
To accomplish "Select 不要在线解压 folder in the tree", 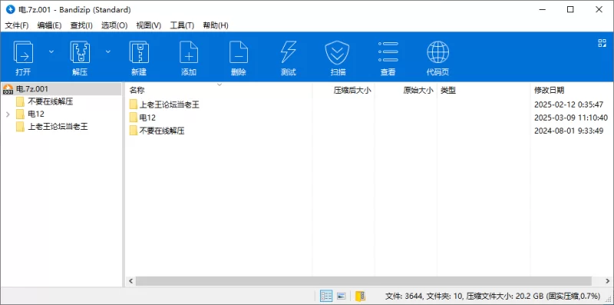I will tap(50, 102).
